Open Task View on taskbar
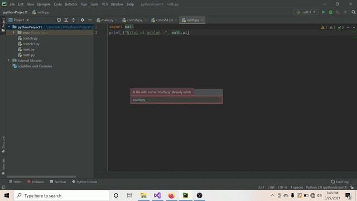357x201 pixels. 129,195
